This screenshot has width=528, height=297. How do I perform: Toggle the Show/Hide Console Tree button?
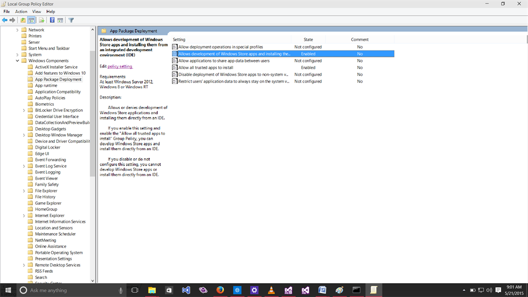(x=31, y=20)
